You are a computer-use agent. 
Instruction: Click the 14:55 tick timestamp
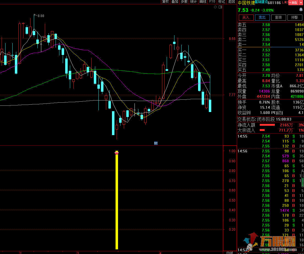click(x=242, y=136)
